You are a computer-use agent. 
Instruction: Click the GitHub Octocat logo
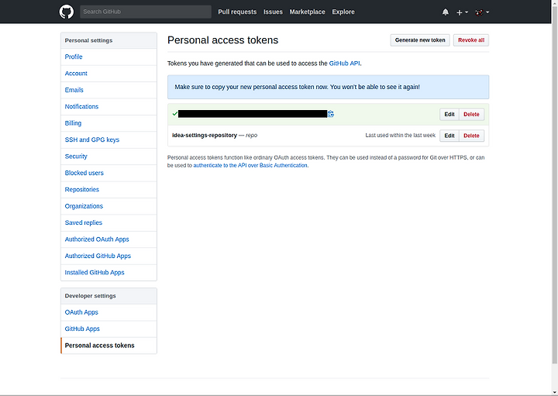point(67,12)
